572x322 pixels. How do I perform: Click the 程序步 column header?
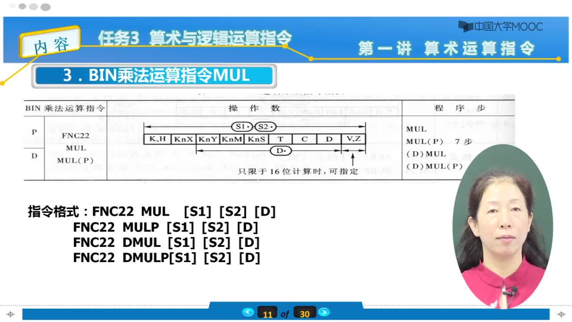[460, 108]
